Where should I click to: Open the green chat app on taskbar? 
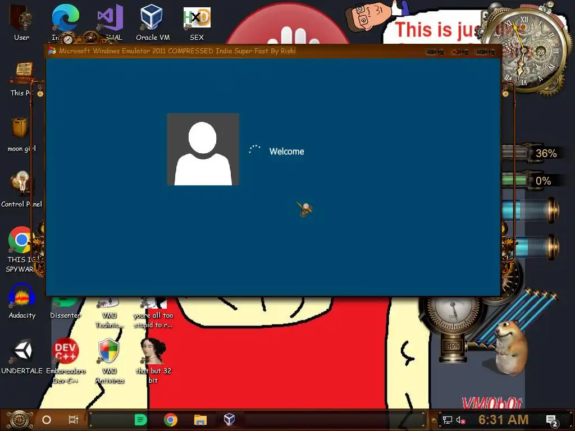[x=141, y=420]
